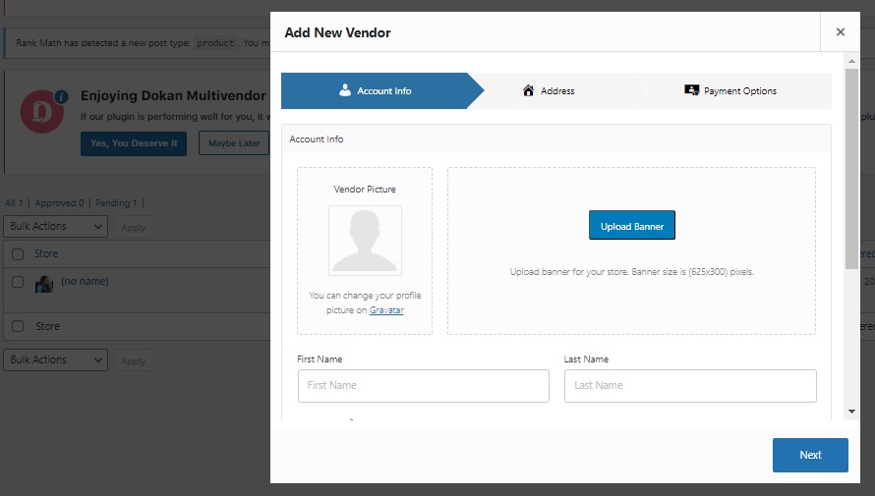
Task: Click the payment card icon beside Payment Options
Action: pyautogui.click(x=691, y=90)
